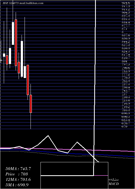Select the tallest red candlestick body
The width and height of the screenshot is (135, 189).
[16, 43]
